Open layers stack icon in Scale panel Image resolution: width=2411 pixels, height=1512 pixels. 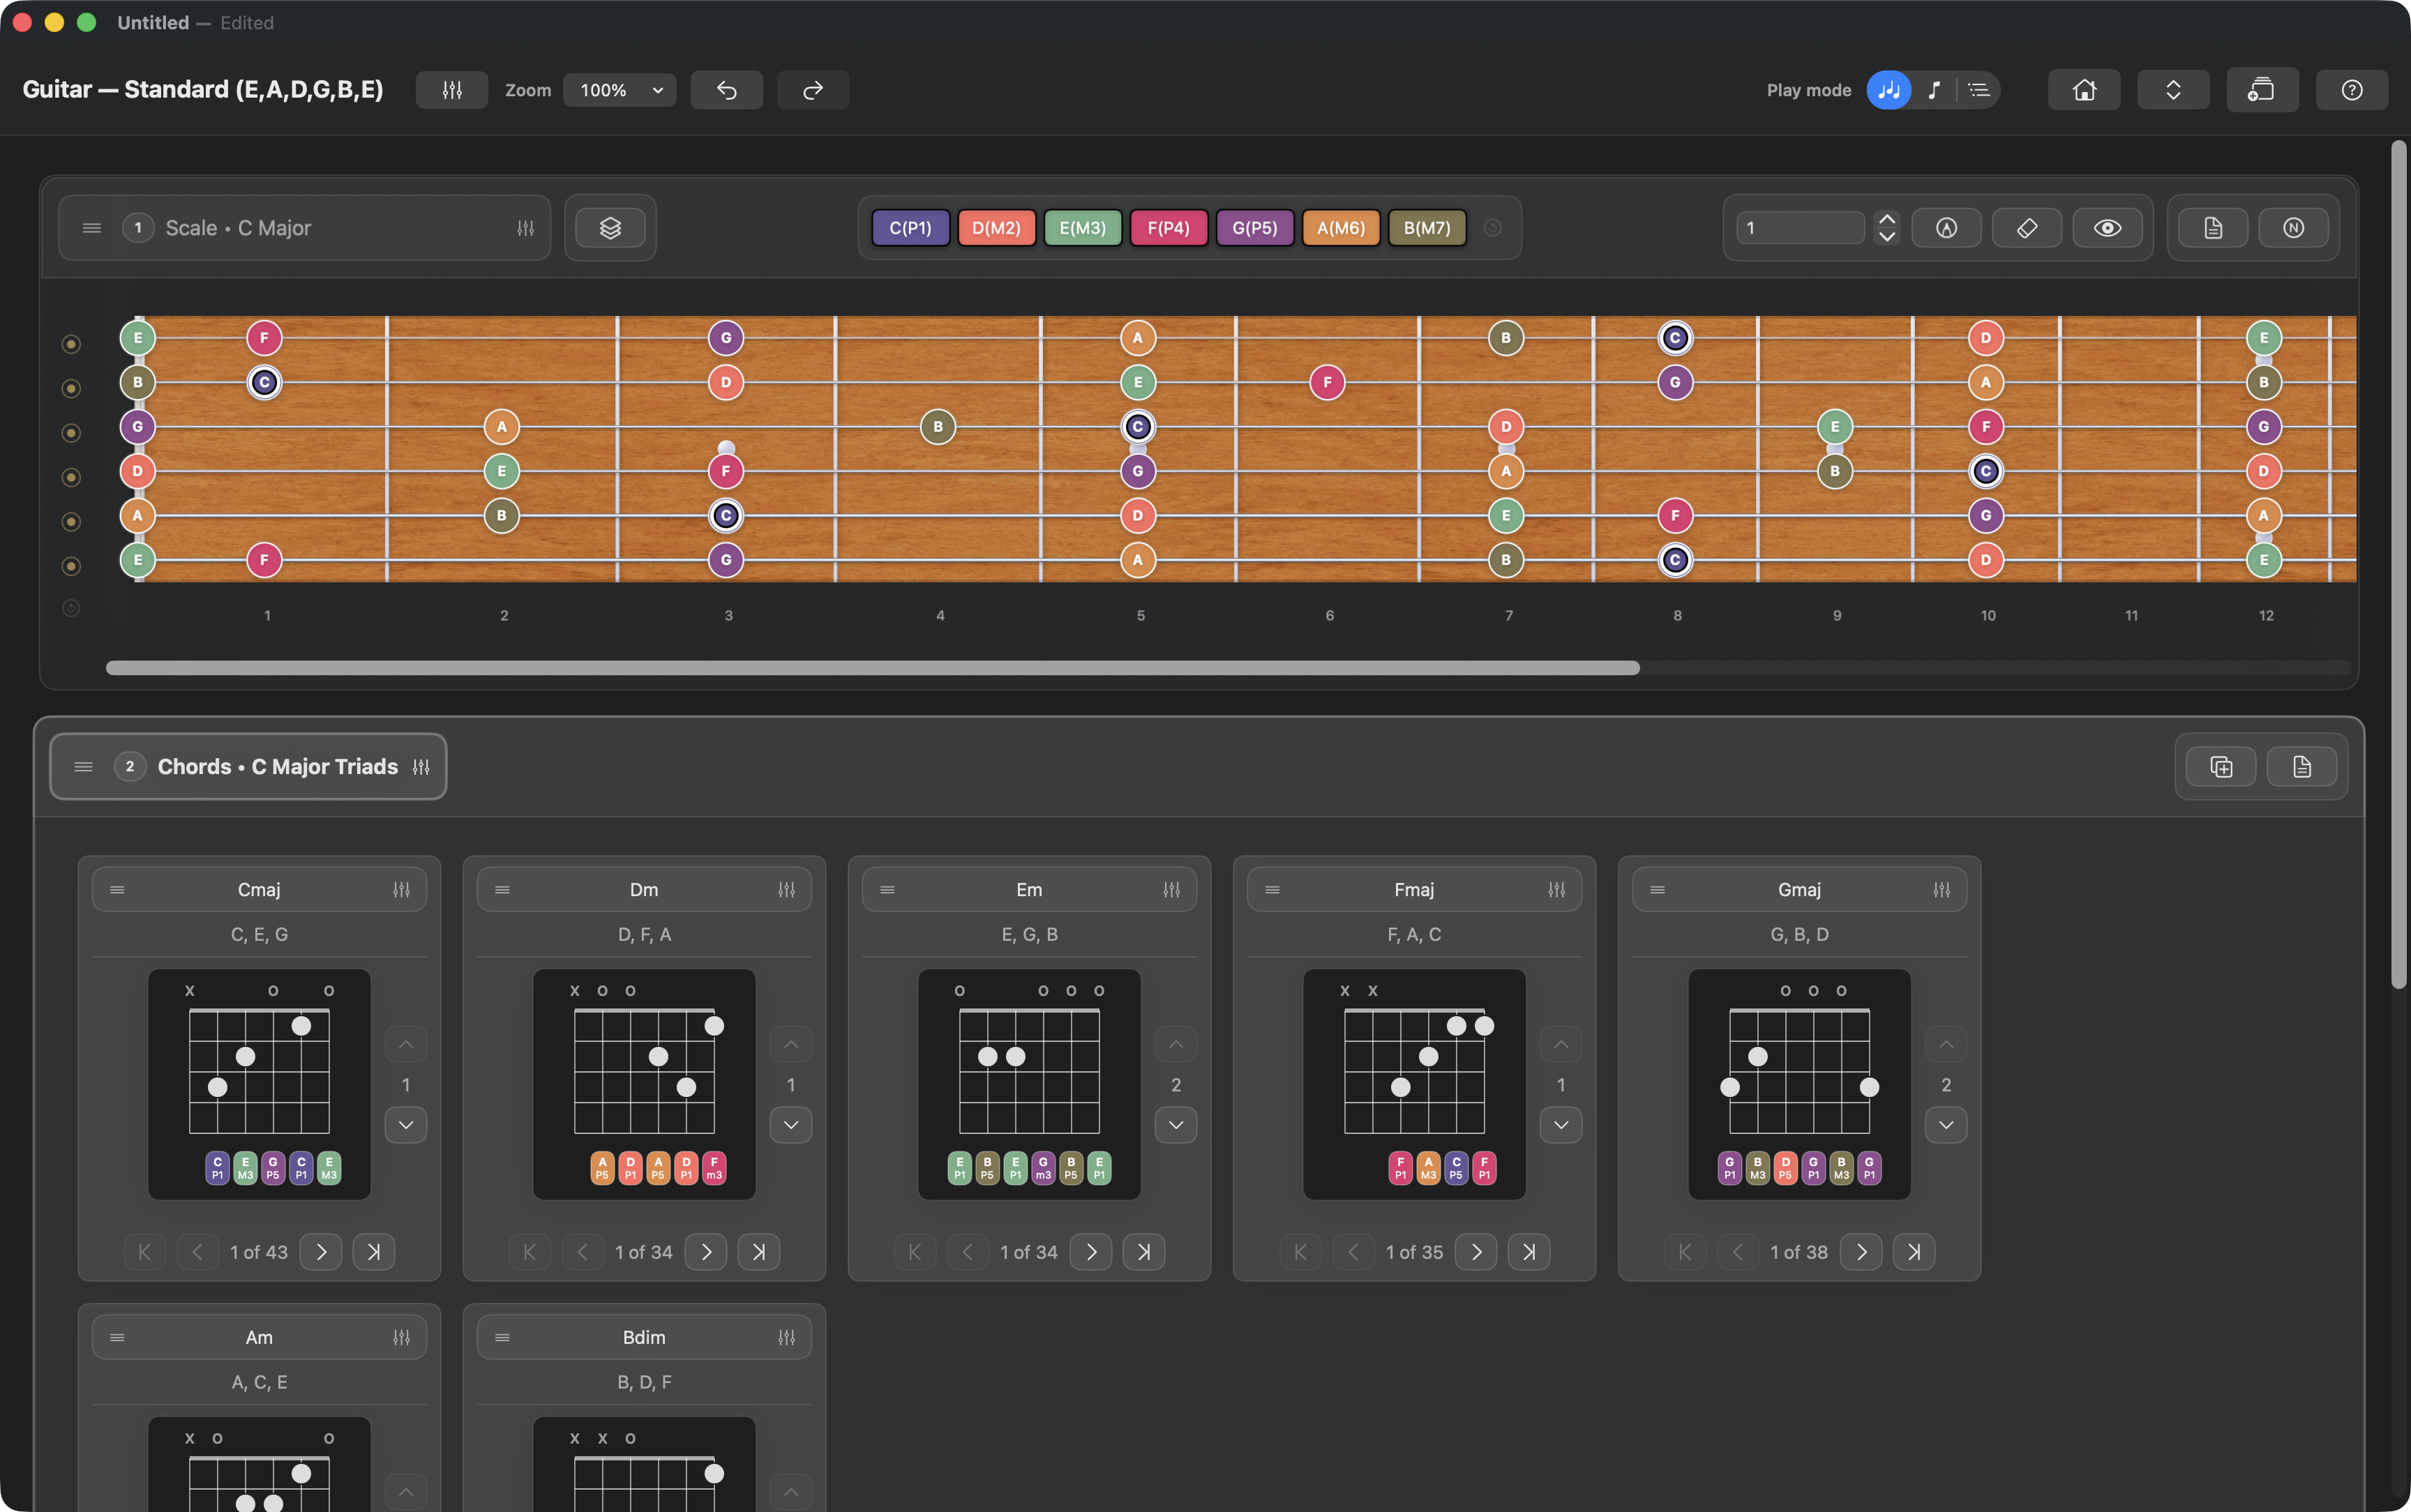point(610,228)
